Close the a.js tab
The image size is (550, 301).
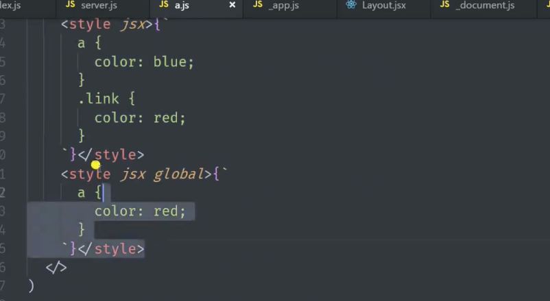232,5
